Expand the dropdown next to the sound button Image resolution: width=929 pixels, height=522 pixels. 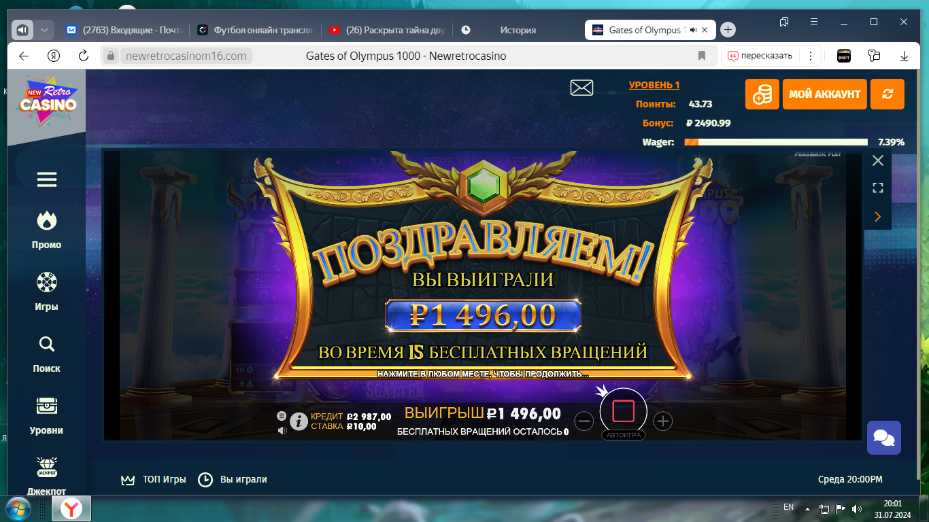tap(44, 30)
